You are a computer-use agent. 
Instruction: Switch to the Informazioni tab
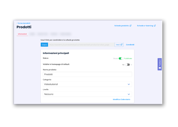click(x=22, y=34)
